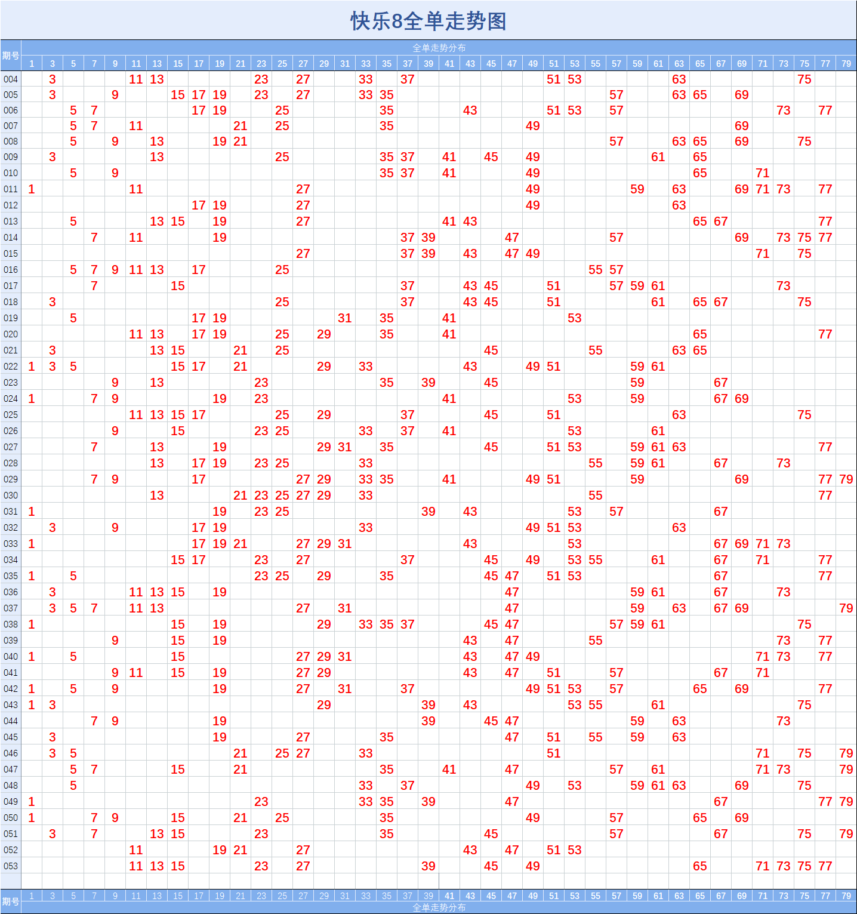This screenshot has height=914, width=857.
Task: Select column header 1 in the top header row
Action: point(32,63)
